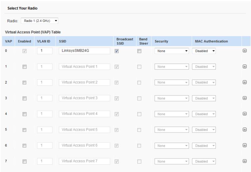Uncheck Broadcast SSID for LinksysSMB24G
Screen dimensions: 251x172
pyautogui.click(x=116, y=51)
